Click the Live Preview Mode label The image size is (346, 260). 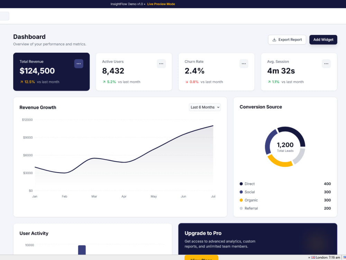click(161, 4)
